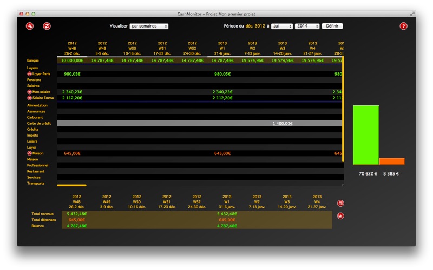This screenshot has width=433, height=270.
Task: Click the green revenue bar in chart
Action: 366,135
